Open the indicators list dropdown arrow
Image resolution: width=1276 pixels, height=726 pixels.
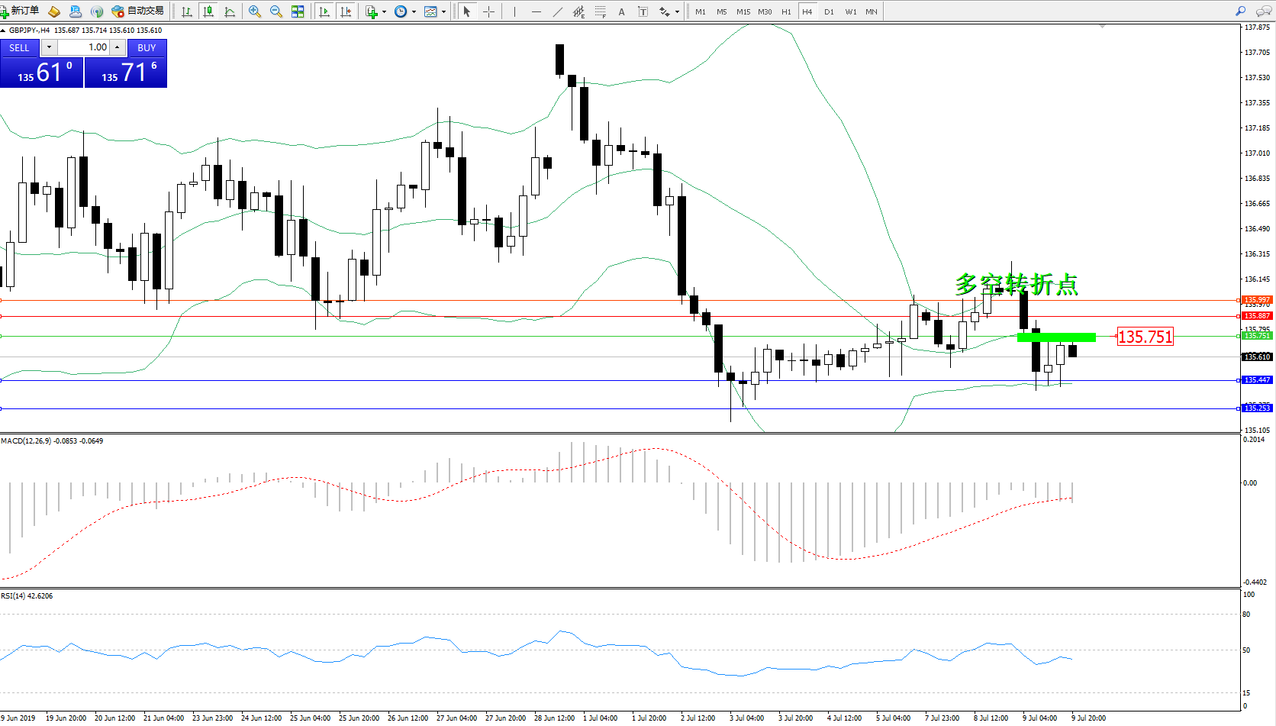click(x=384, y=11)
